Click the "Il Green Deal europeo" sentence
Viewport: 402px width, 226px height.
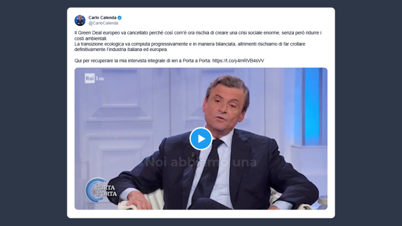(198, 35)
